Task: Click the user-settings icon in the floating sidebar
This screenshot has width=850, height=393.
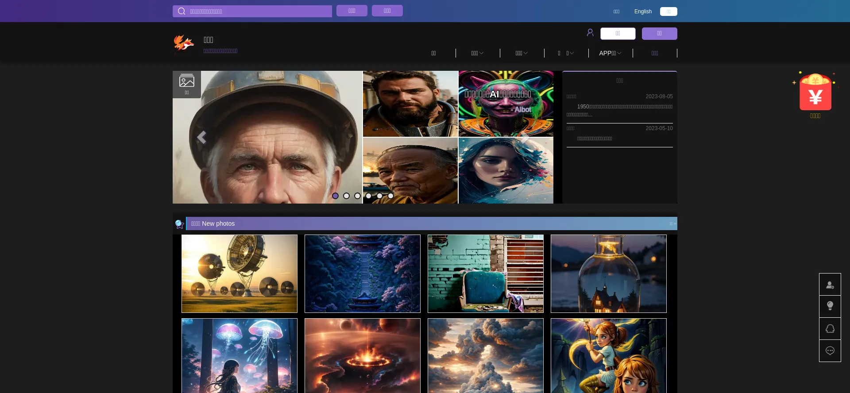Action: click(x=830, y=285)
